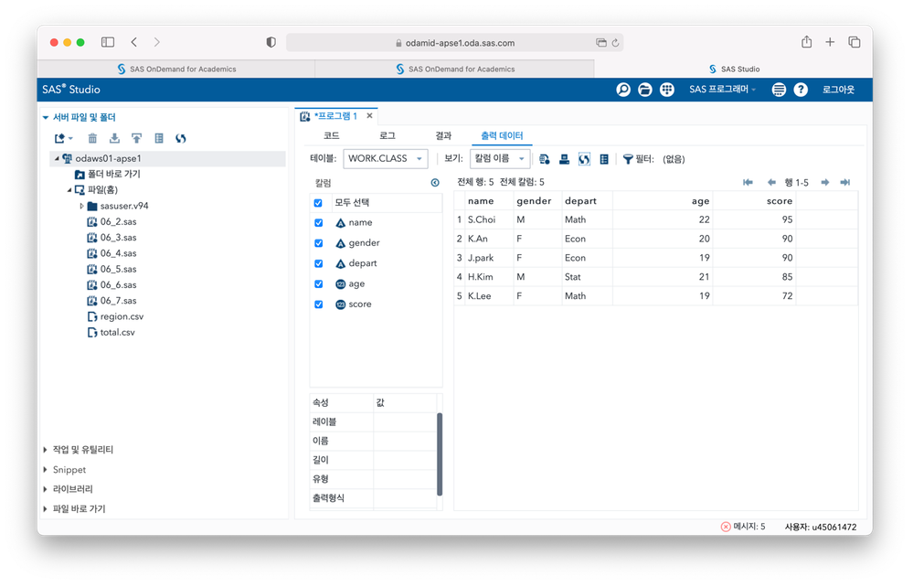
Task: Click the Safari sidebar toggle icon
Action: [x=108, y=42]
